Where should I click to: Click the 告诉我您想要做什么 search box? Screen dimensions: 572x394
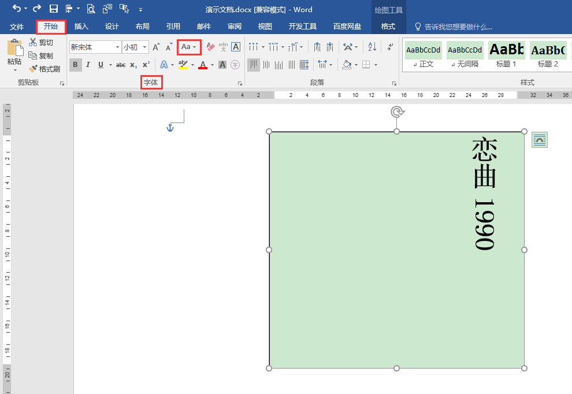click(454, 27)
